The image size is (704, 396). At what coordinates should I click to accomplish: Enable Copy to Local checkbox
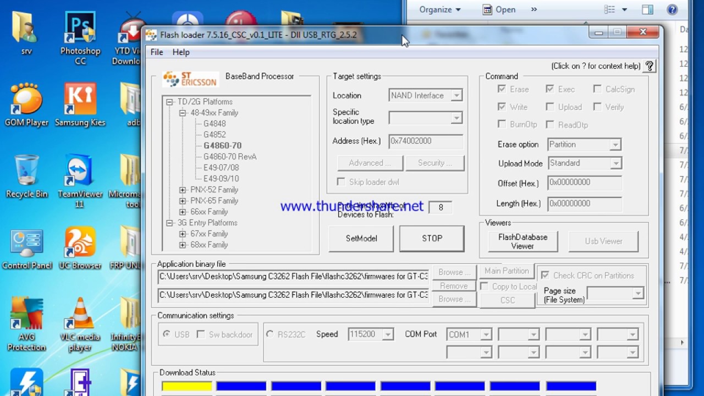pyautogui.click(x=485, y=286)
